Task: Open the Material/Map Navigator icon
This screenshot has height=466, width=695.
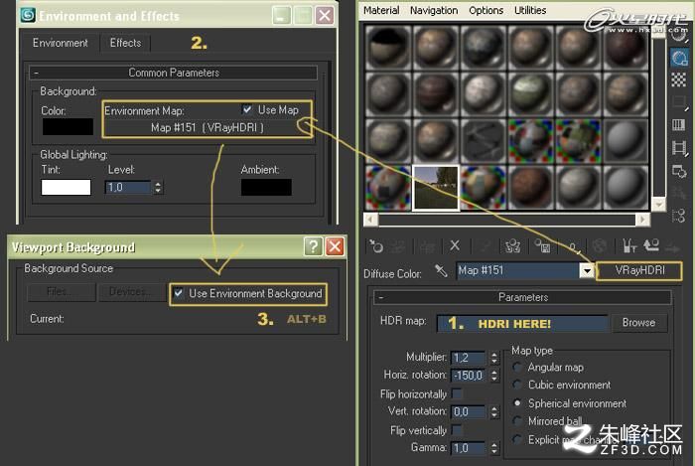Action: pos(679,216)
